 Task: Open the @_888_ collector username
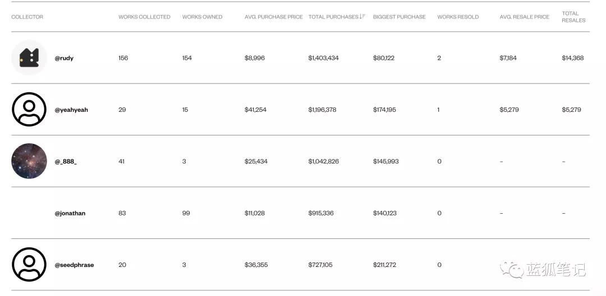[66, 162]
